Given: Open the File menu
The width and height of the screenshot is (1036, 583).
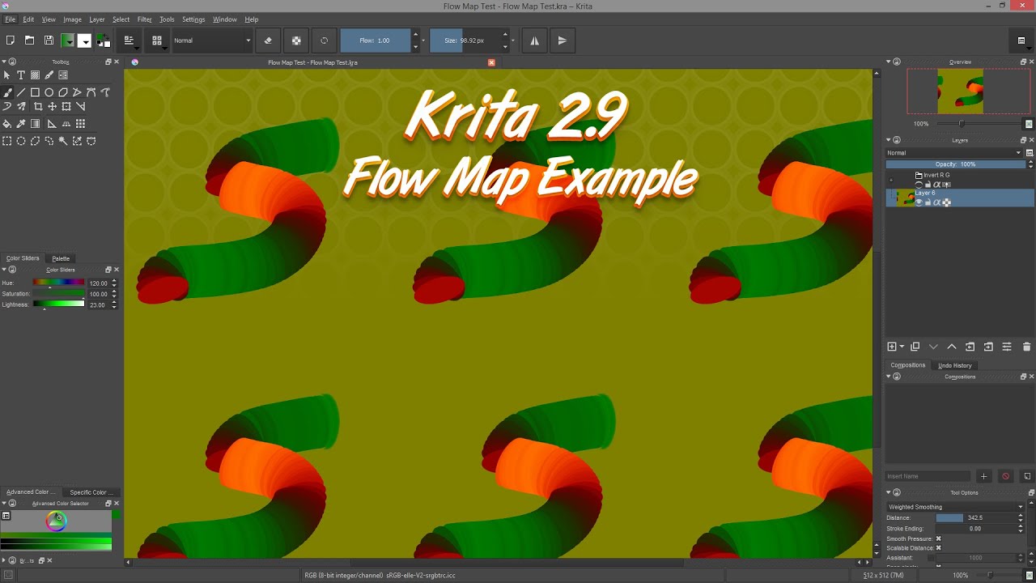Looking at the screenshot, I should tap(10, 19).
